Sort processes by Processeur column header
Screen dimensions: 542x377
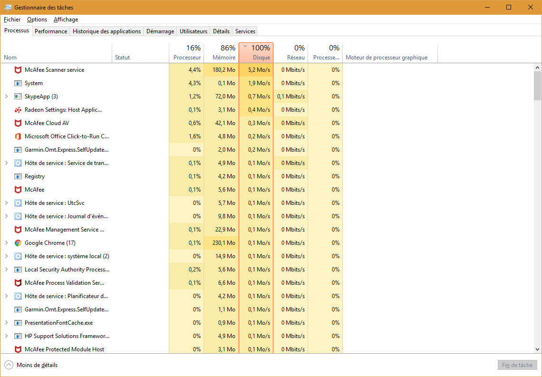click(x=186, y=53)
